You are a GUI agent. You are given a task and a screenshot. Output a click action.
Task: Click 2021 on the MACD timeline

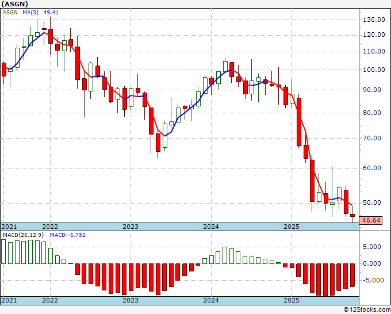coord(9,300)
